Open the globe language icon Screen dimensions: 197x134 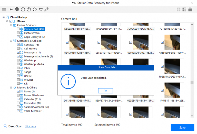pos(17,9)
